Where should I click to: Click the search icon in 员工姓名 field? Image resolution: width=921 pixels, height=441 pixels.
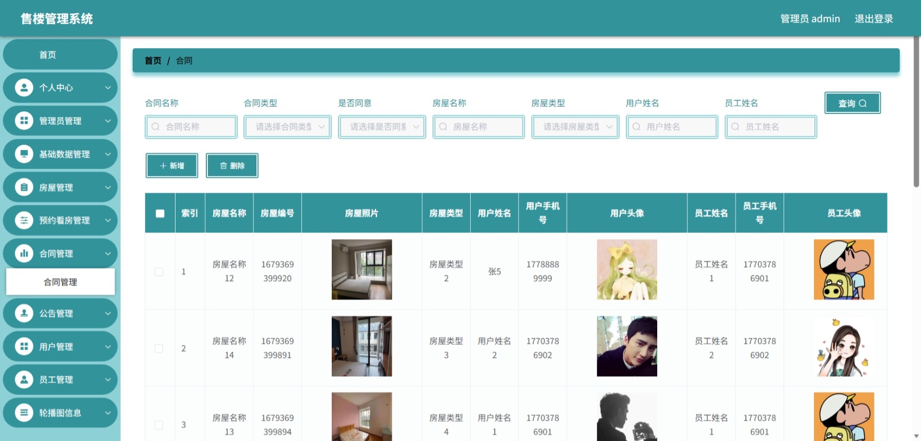pos(736,126)
